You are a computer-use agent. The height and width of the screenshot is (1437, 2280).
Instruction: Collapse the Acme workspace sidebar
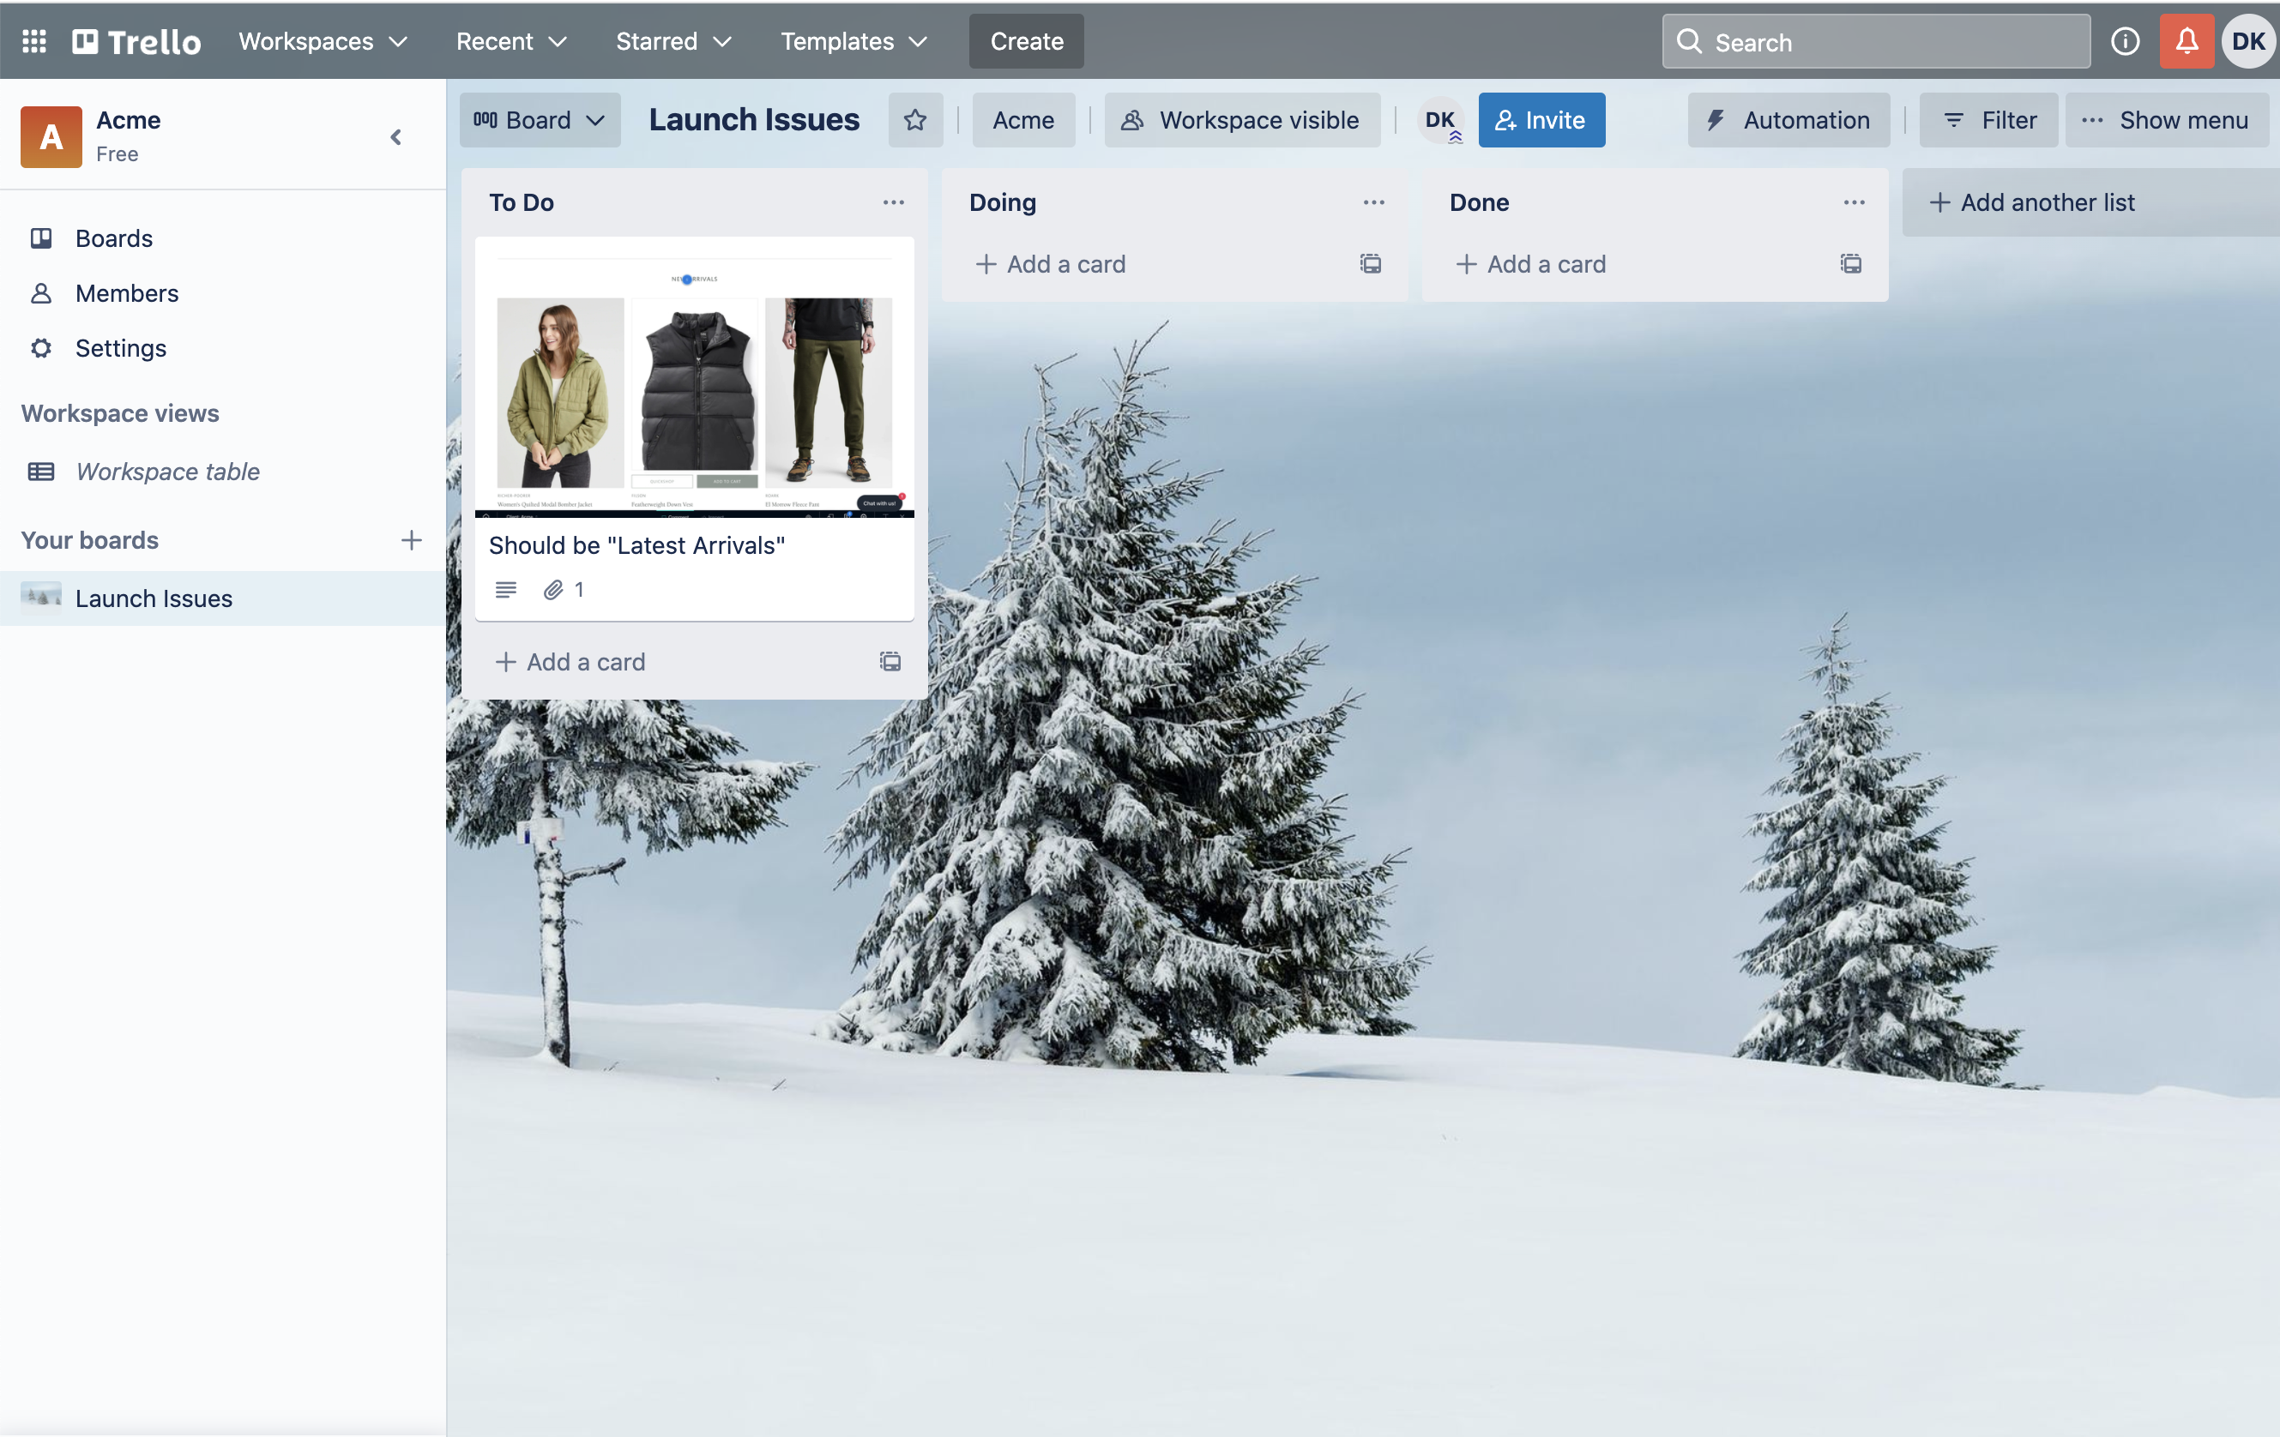click(395, 137)
